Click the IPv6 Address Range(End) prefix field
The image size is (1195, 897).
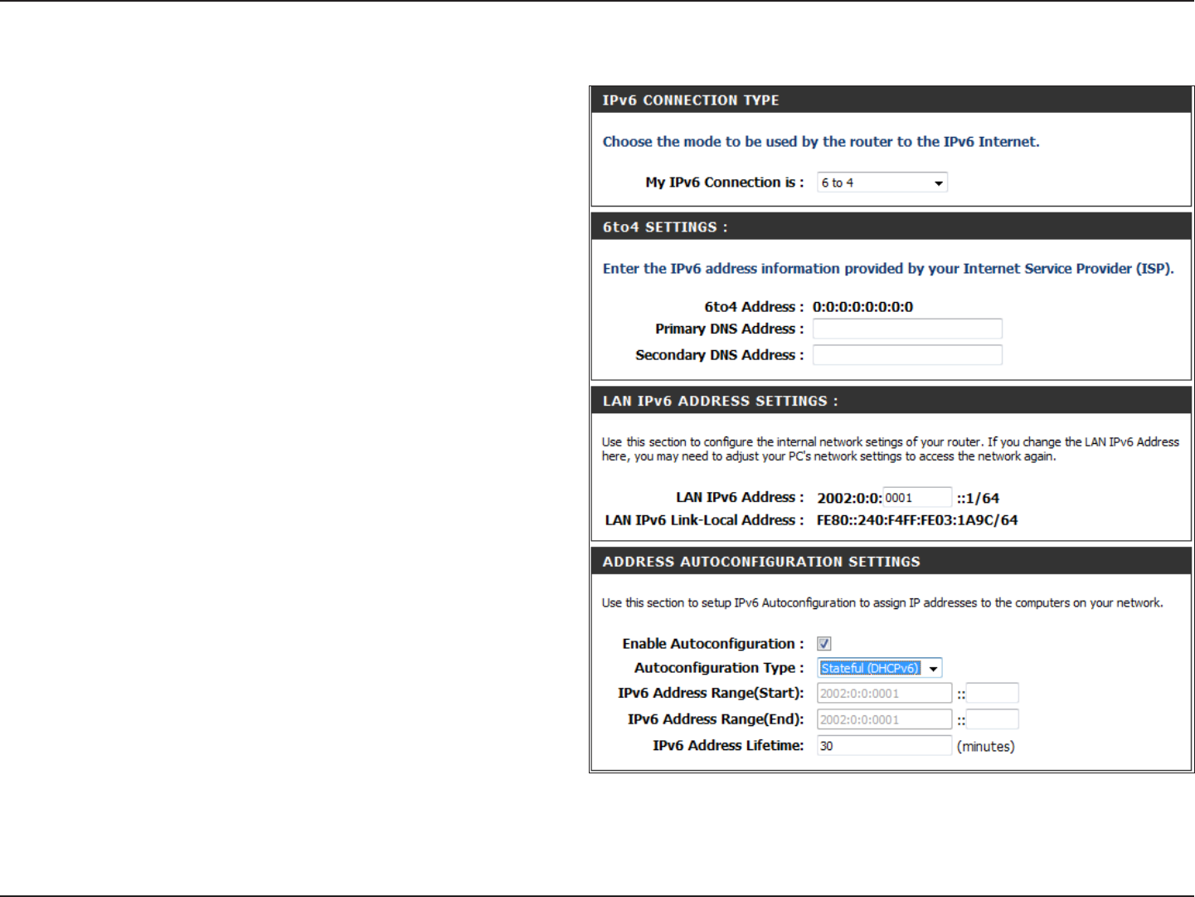885,719
